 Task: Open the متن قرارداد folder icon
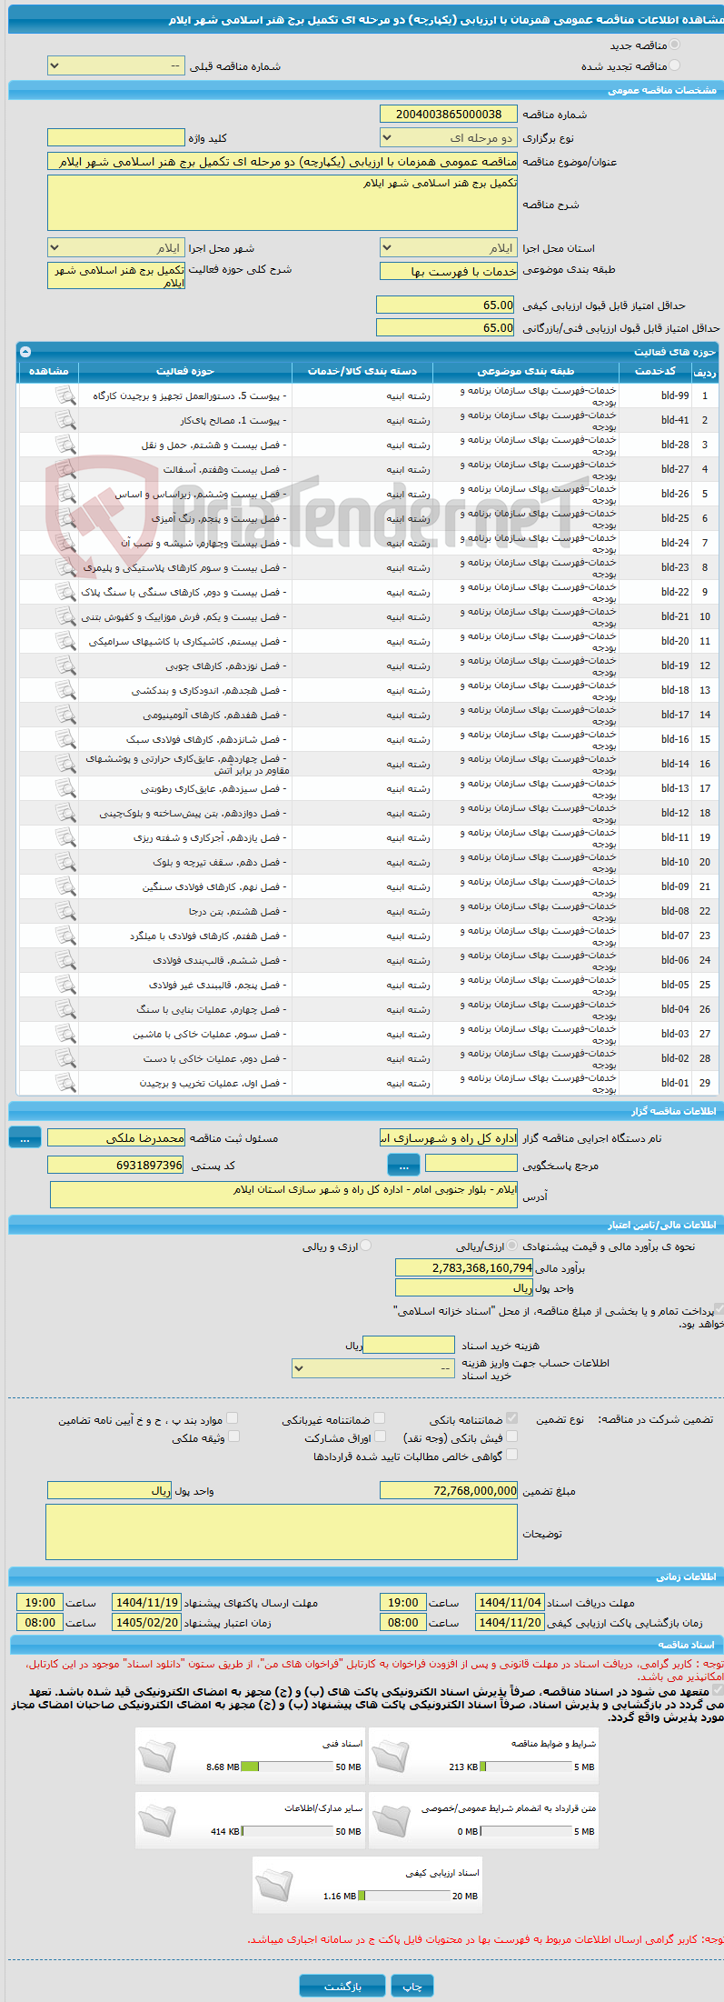pyautogui.click(x=391, y=1820)
